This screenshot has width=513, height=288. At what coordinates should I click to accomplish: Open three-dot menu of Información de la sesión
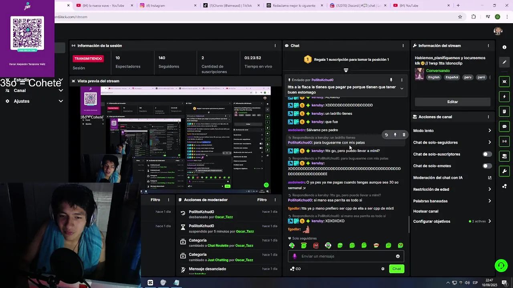275,46
